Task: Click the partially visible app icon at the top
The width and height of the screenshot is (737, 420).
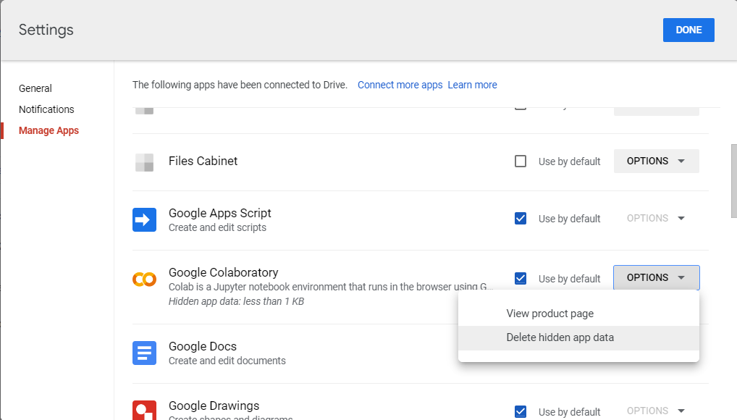Action: click(144, 109)
